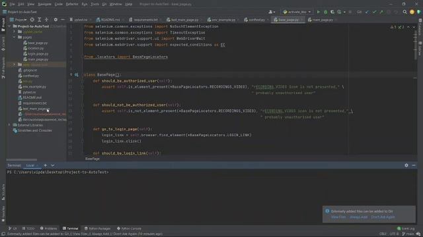423x237 pixels.
Task: Click the terminal command prompt line
Action: (58, 172)
